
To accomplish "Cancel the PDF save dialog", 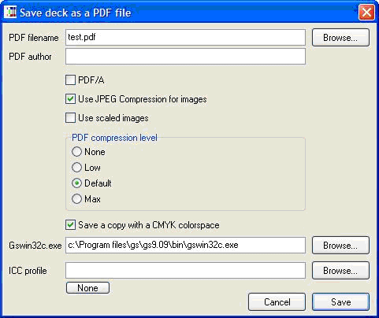I will pyautogui.click(x=277, y=302).
